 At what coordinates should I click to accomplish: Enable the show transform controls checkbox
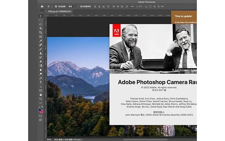[x=78, y=6]
